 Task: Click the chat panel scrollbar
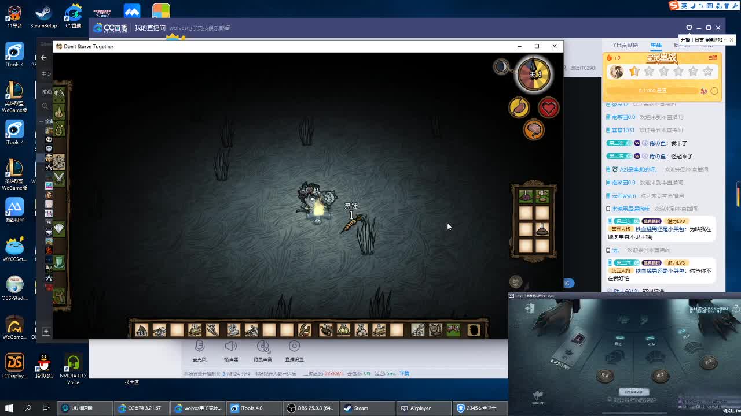738,194
